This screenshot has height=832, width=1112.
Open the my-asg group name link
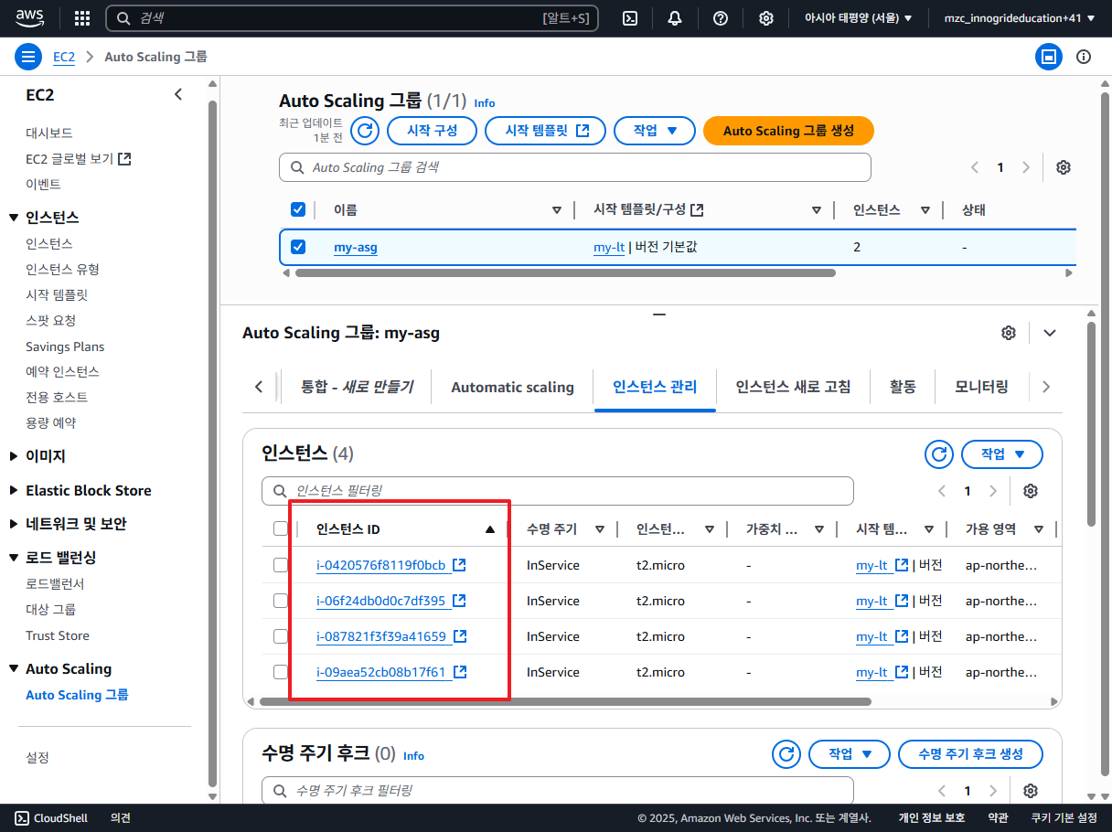pyautogui.click(x=356, y=248)
